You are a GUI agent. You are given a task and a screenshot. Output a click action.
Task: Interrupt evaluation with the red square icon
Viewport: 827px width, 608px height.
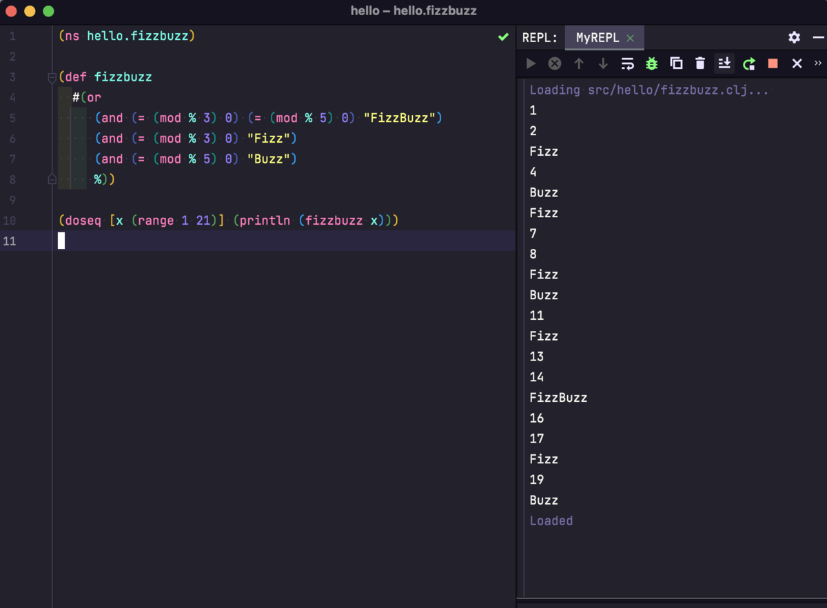click(773, 63)
